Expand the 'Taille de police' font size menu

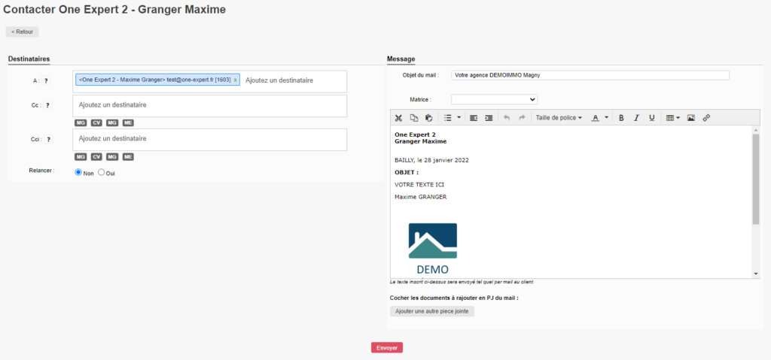558,118
